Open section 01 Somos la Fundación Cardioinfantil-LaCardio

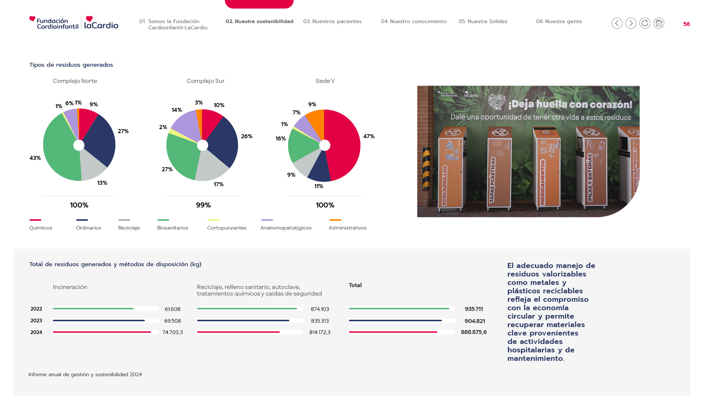coord(173,25)
